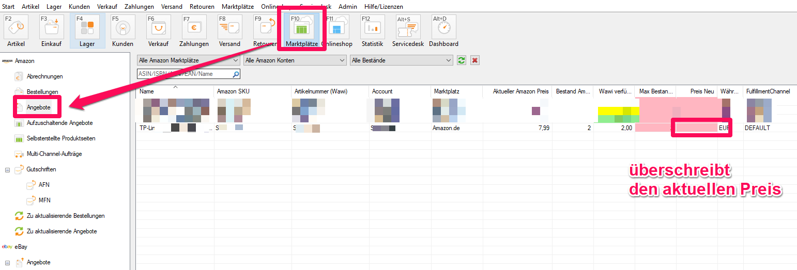This screenshot has width=797, height=270.
Task: Open the Marktplätze menu in menu bar
Action: [x=238, y=7]
